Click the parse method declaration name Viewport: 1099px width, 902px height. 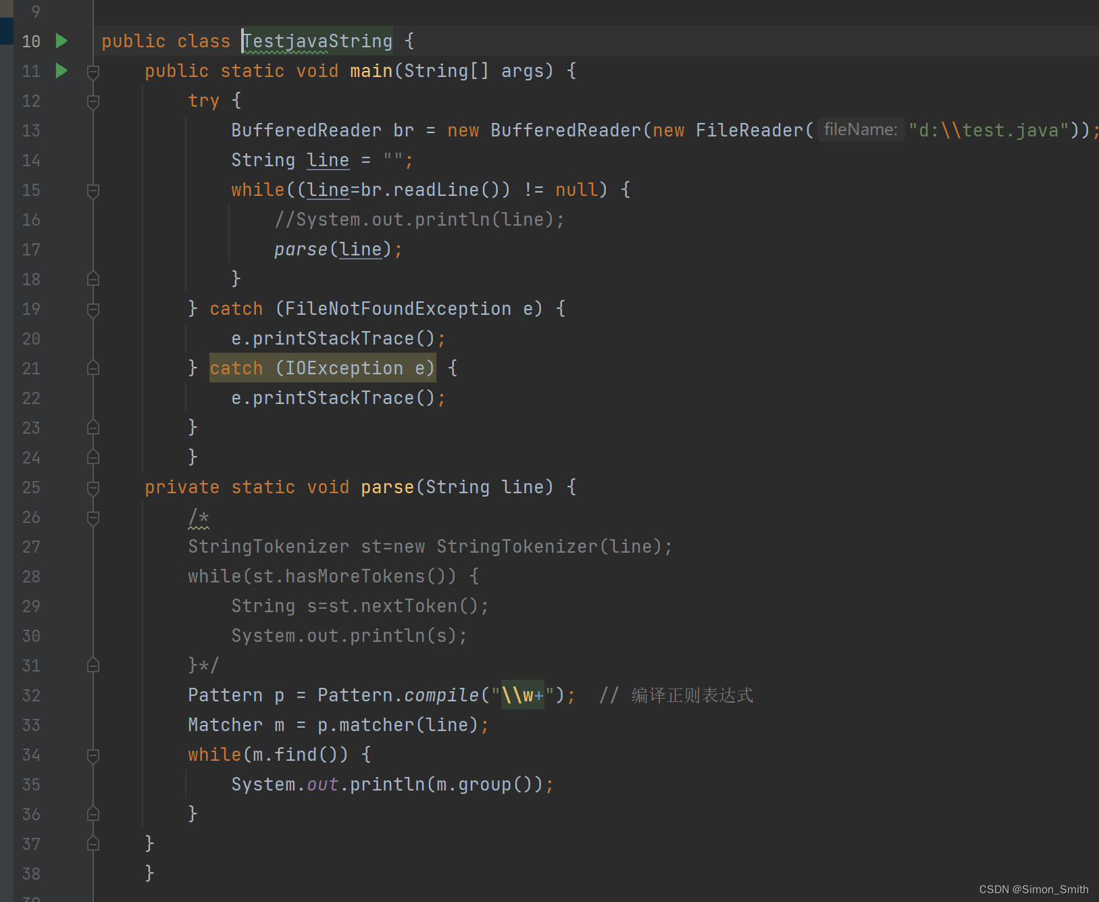(387, 487)
